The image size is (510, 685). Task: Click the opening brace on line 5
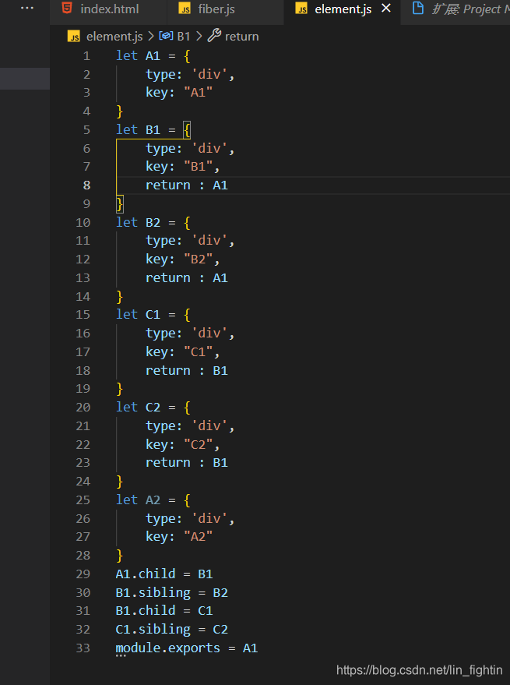pos(187,129)
